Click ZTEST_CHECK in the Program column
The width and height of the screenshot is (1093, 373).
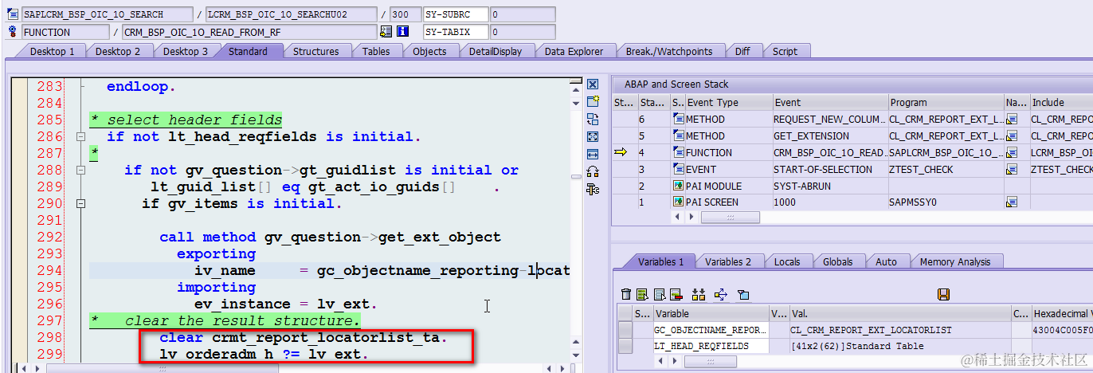pos(946,169)
